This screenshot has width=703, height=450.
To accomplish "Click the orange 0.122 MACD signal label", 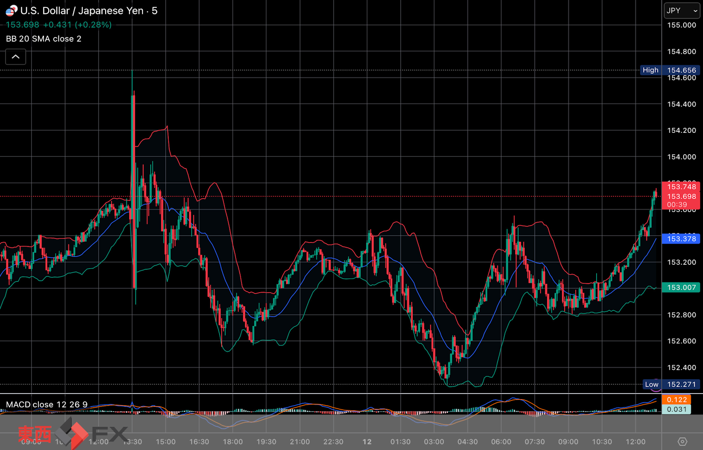I will tap(677, 400).
